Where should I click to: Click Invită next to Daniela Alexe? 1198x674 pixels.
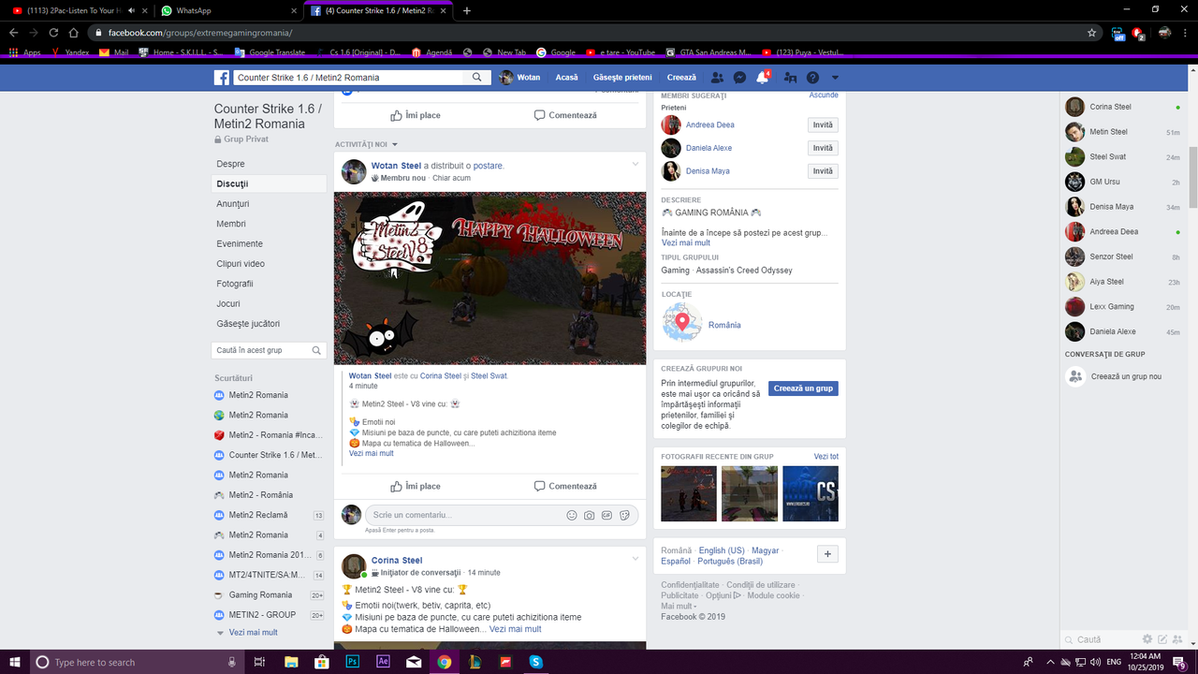822,147
